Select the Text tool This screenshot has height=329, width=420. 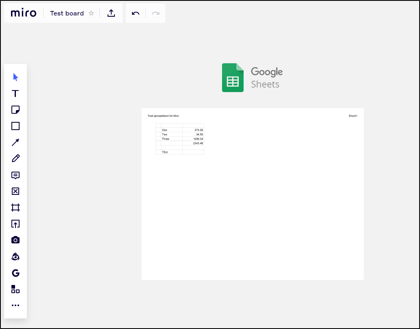point(15,94)
